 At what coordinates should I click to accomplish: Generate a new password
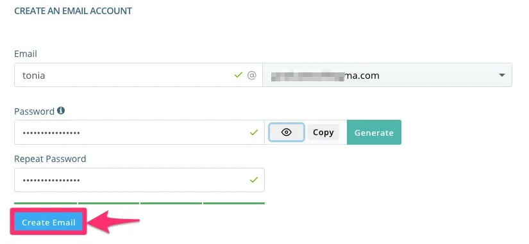click(374, 133)
